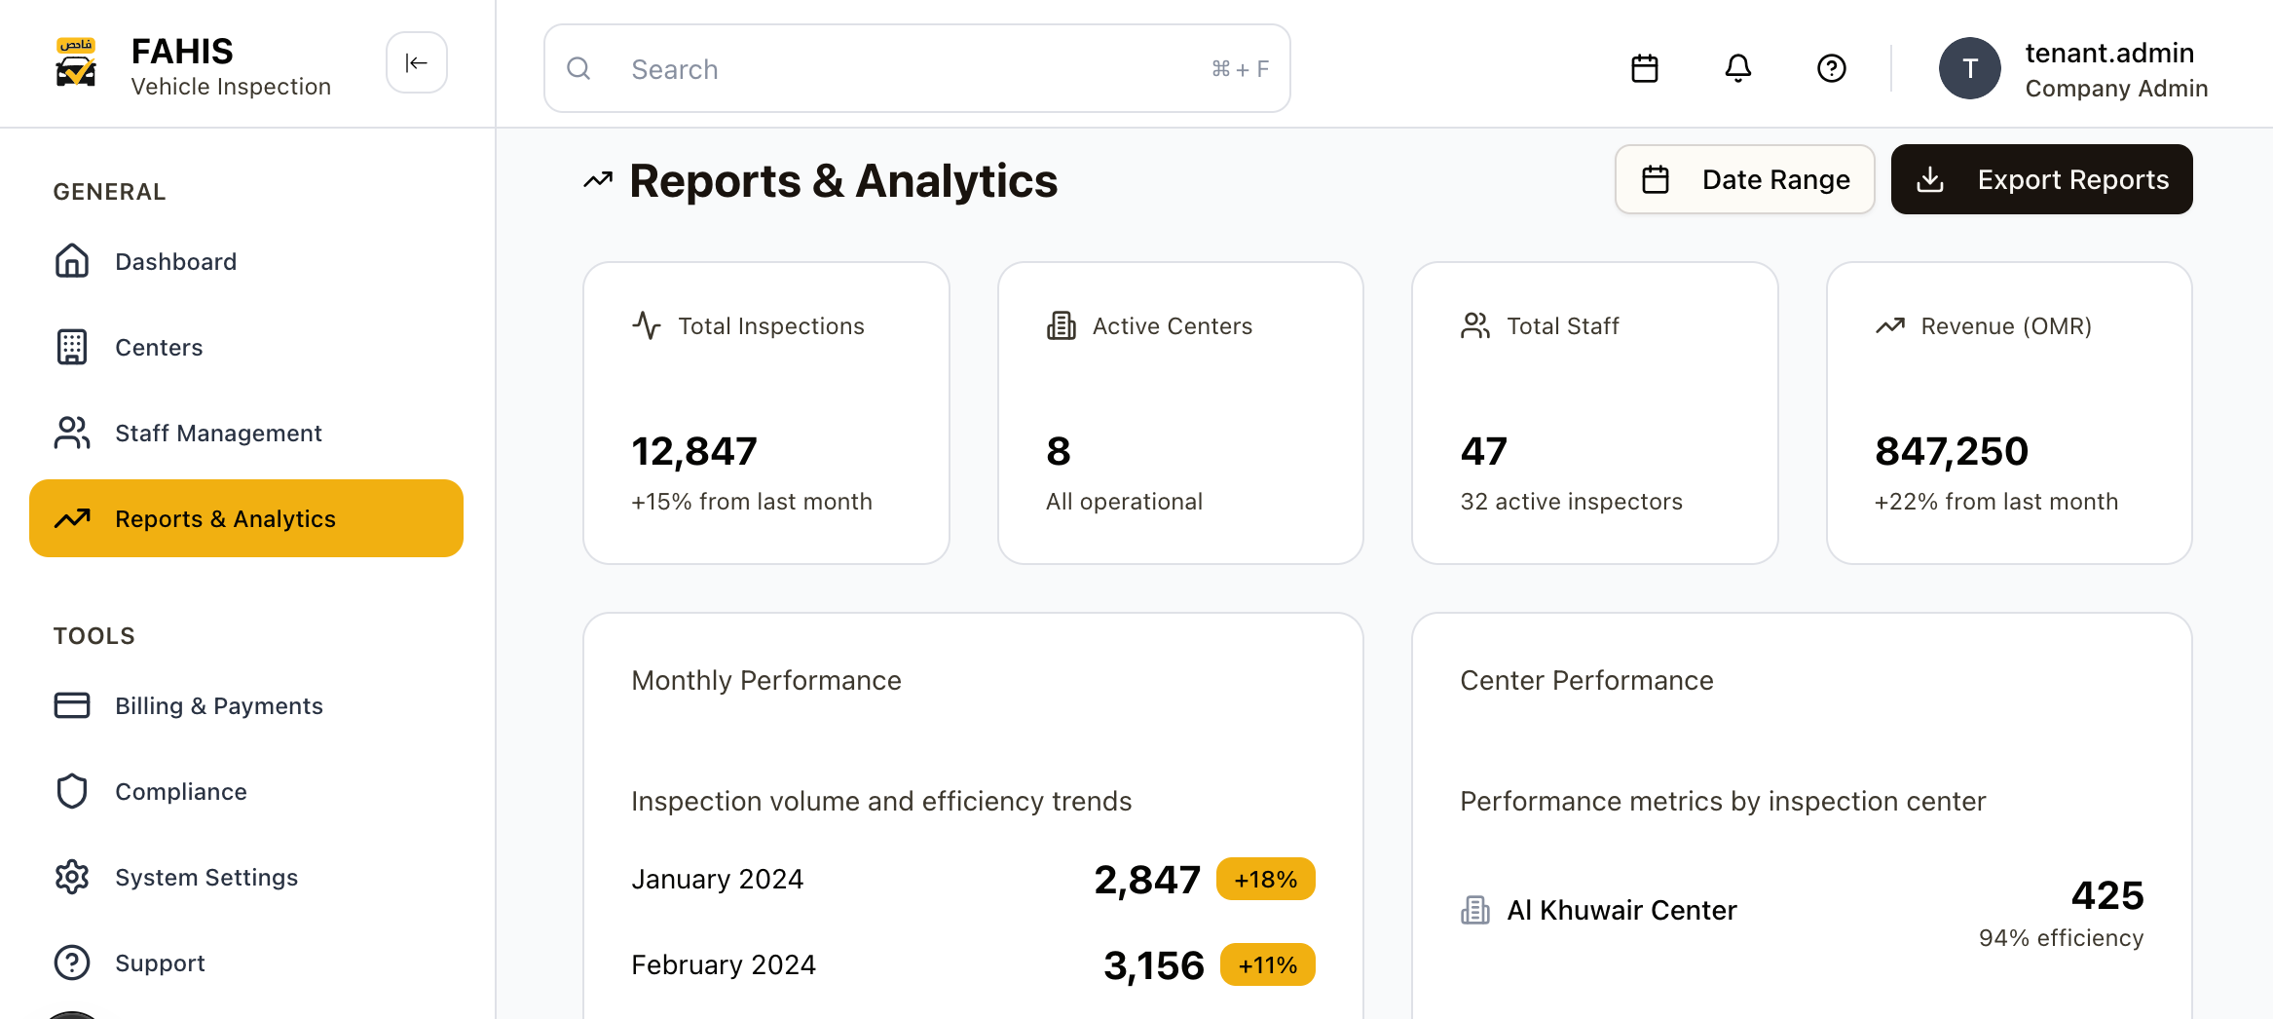Image resolution: width=2273 pixels, height=1019 pixels.
Task: Click the Total Staff people icon
Action: tap(1473, 325)
